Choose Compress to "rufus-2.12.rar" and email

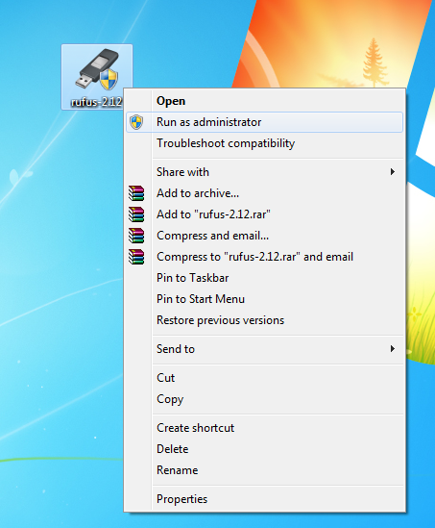coord(265,257)
